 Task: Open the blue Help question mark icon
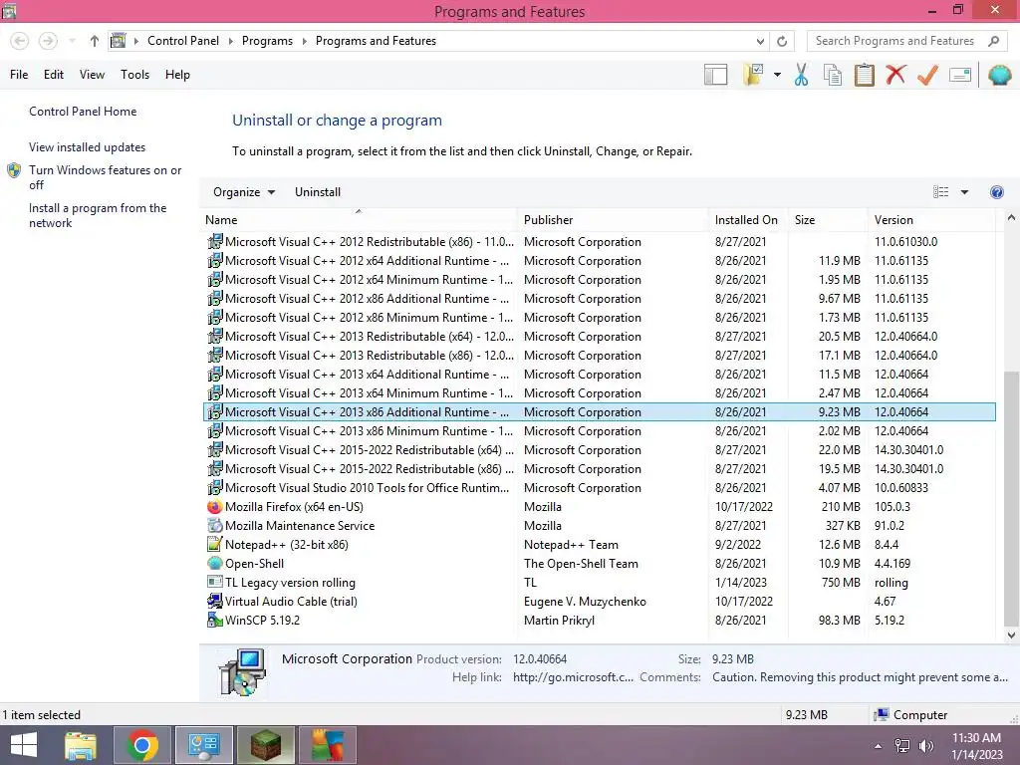pyautogui.click(x=996, y=192)
